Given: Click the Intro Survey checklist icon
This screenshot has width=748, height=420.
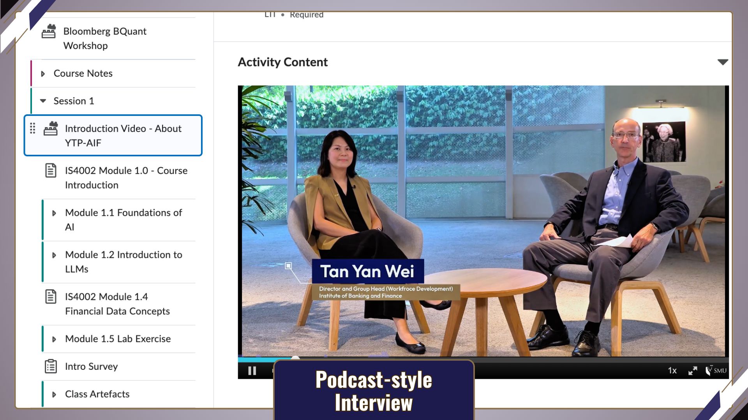Looking at the screenshot, I should [x=51, y=366].
